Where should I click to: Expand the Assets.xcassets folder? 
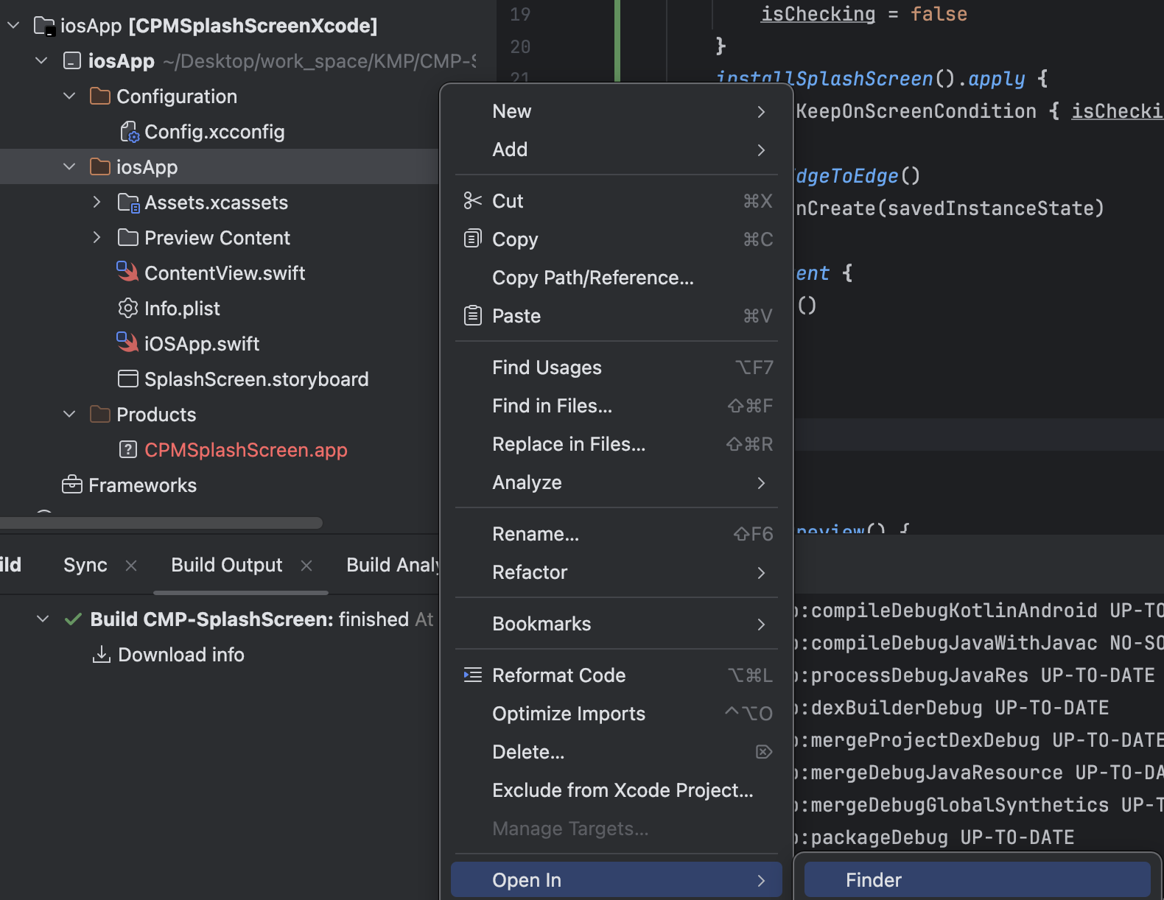[97, 202]
